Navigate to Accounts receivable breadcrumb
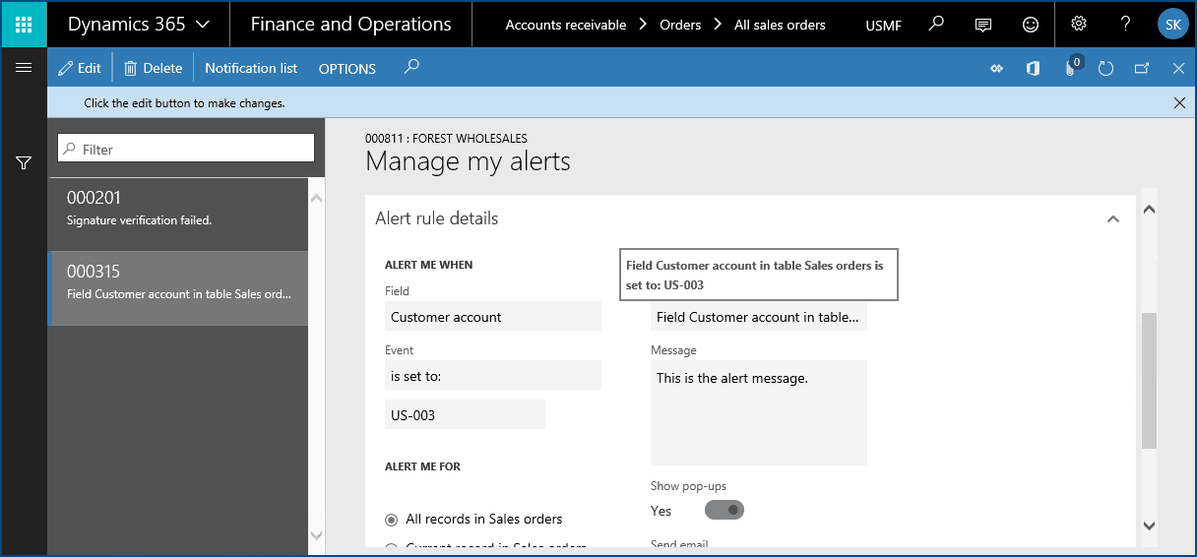The width and height of the screenshot is (1197, 557). tap(566, 25)
